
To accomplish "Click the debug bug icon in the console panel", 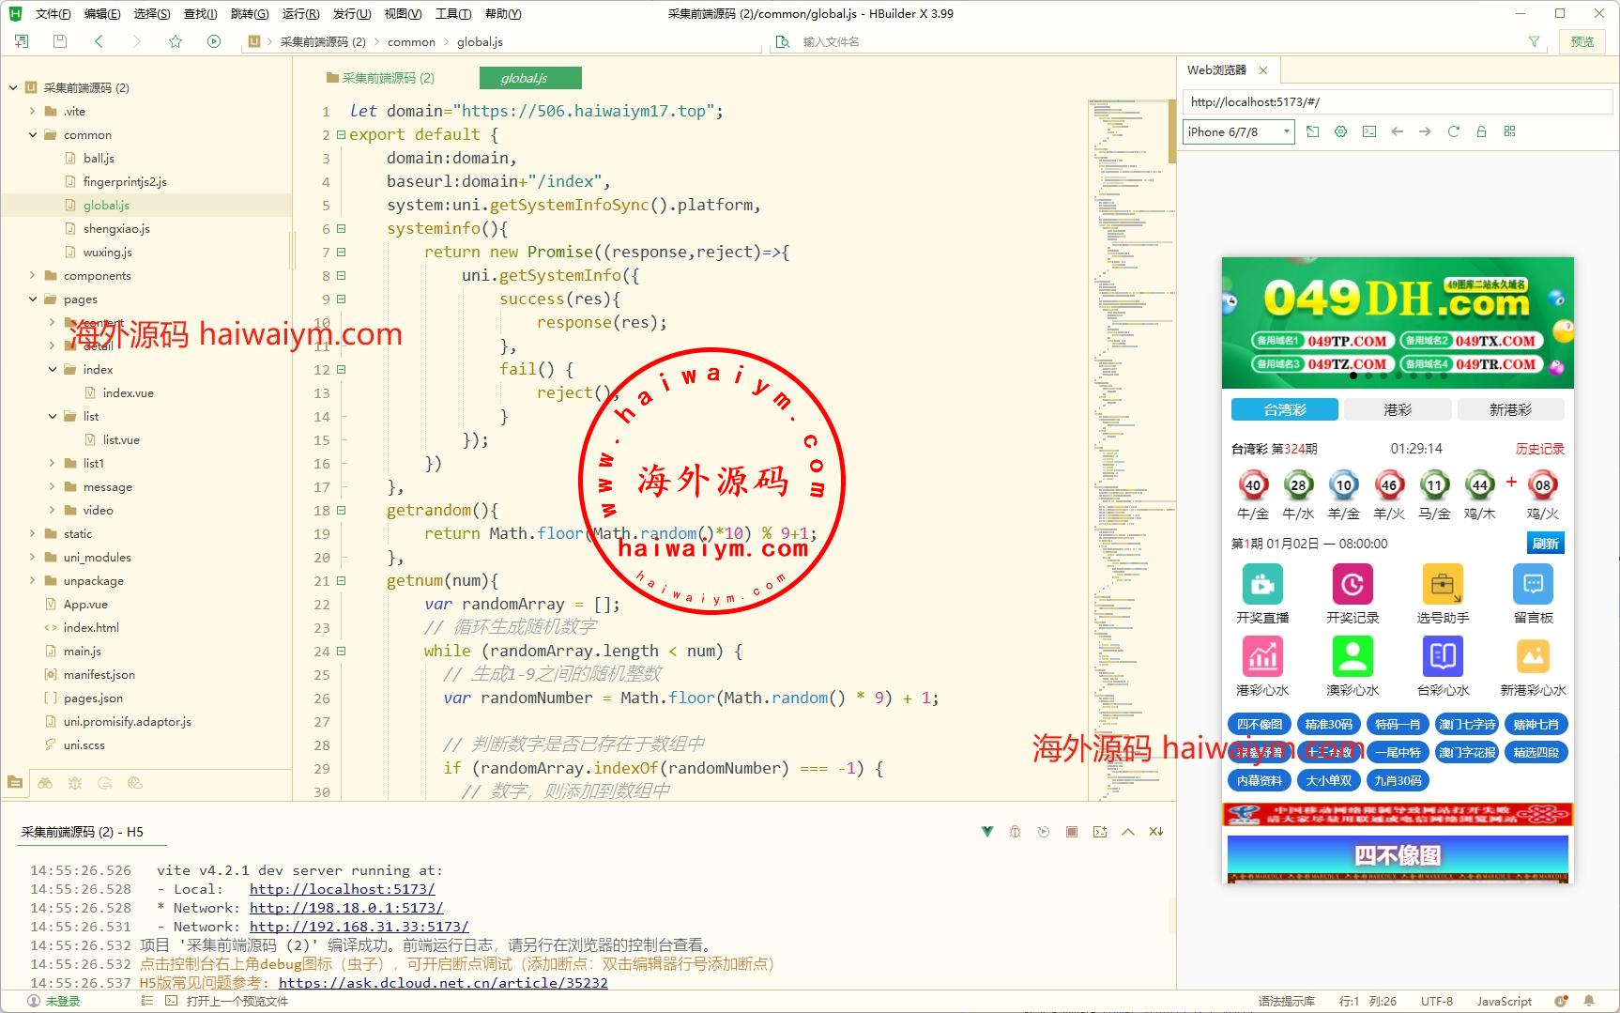I will tap(1015, 832).
